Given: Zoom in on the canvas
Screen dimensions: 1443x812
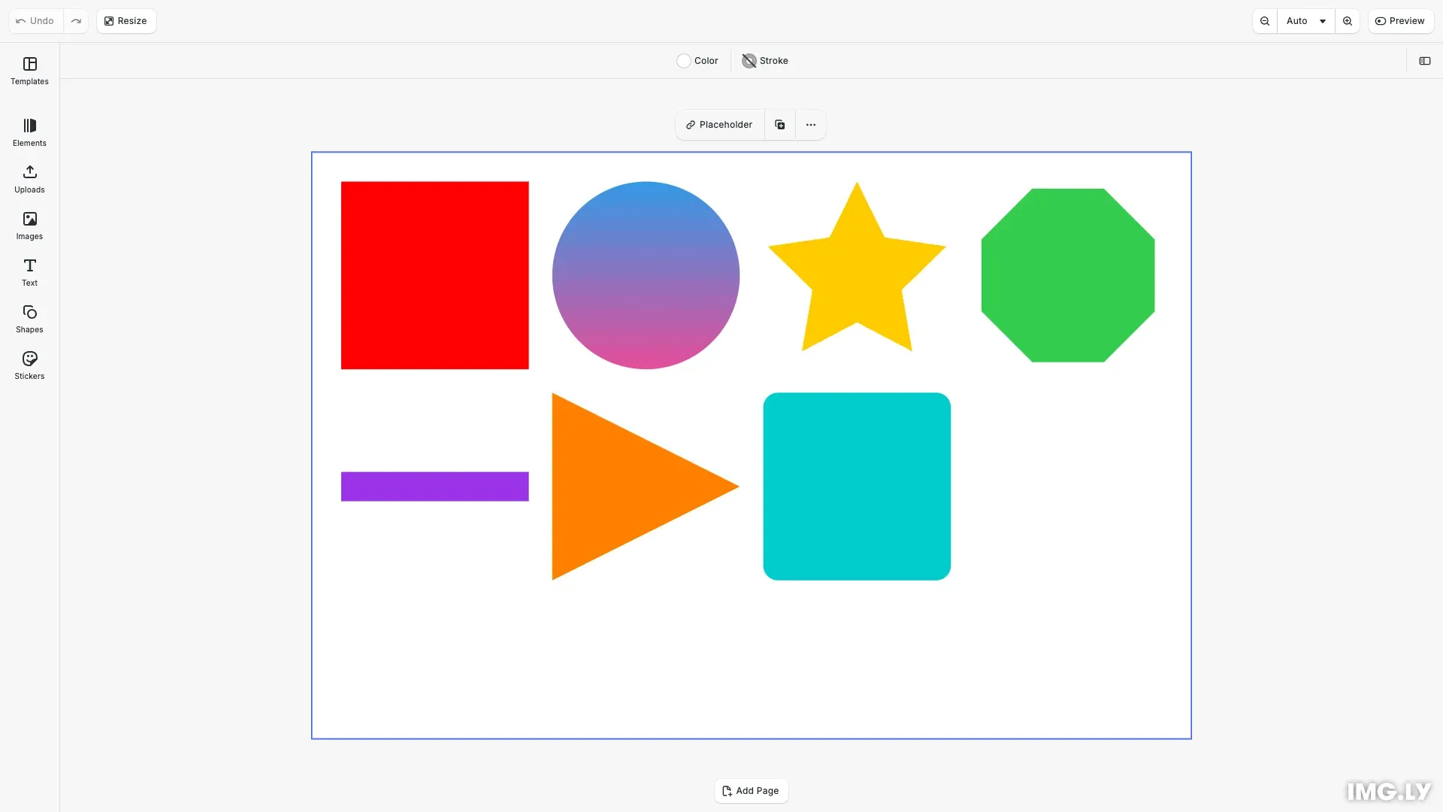Looking at the screenshot, I should click(1348, 20).
